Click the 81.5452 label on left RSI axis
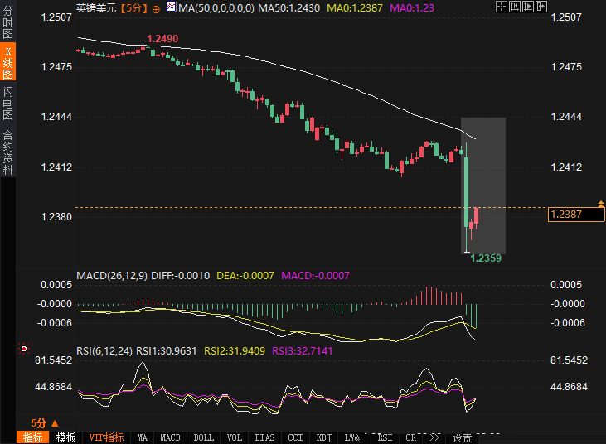Image resolution: width=606 pixels, height=444 pixels. (53, 360)
